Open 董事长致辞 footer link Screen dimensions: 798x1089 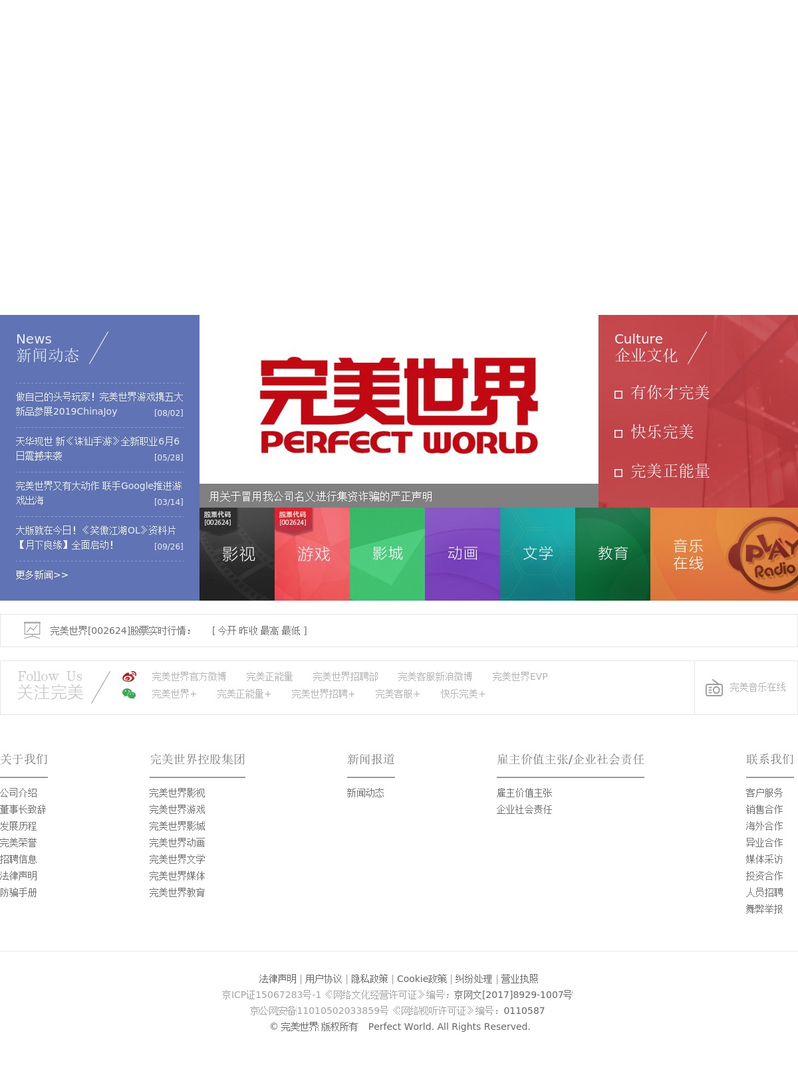[23, 809]
